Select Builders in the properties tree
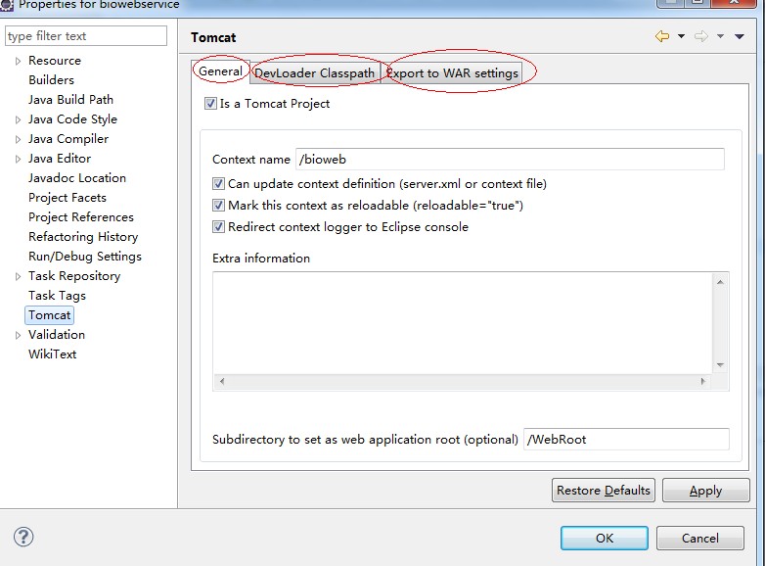The width and height of the screenshot is (765, 566). pyautogui.click(x=51, y=80)
